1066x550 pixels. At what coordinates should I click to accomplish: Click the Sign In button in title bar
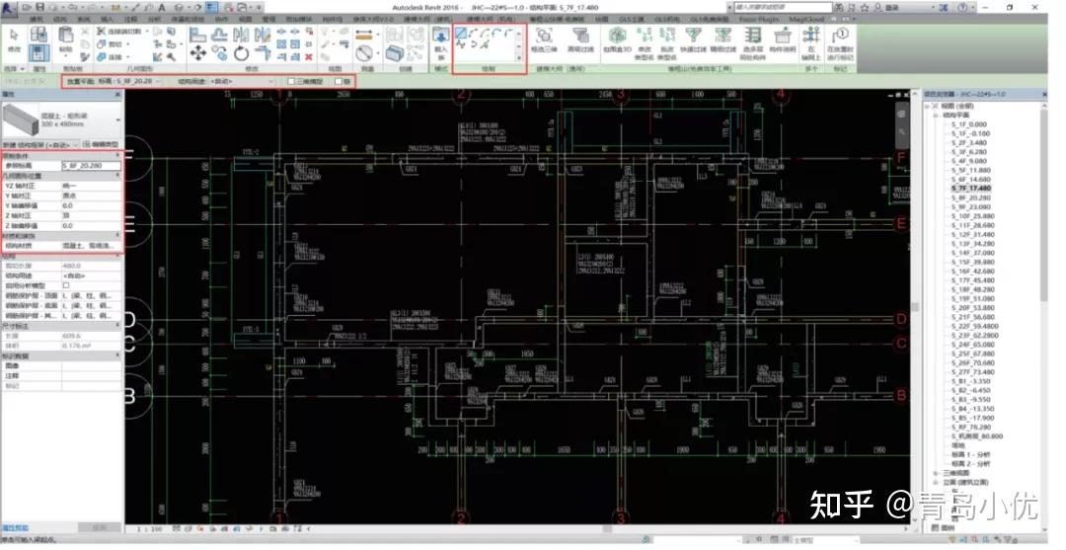tap(888, 8)
